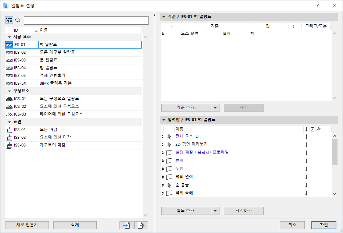
Task: Toggle sort order arrow for 전체 요소 ID
Action: 306,137
